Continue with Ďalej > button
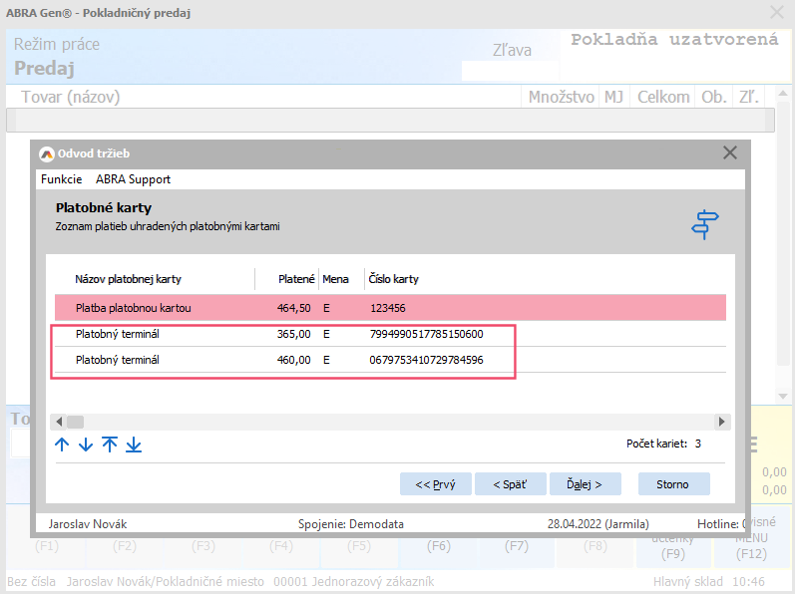Screen dimensions: 795x594 point(584,484)
